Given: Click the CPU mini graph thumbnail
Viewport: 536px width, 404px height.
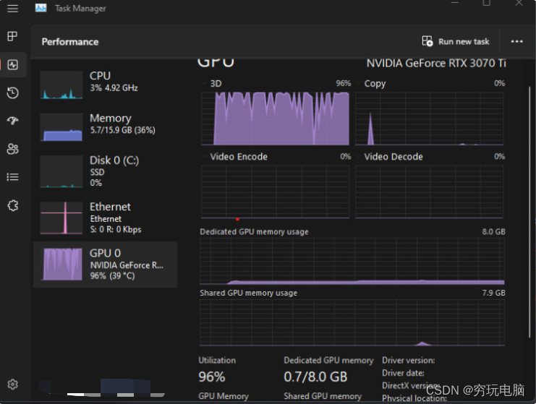Looking at the screenshot, I should point(61,85).
